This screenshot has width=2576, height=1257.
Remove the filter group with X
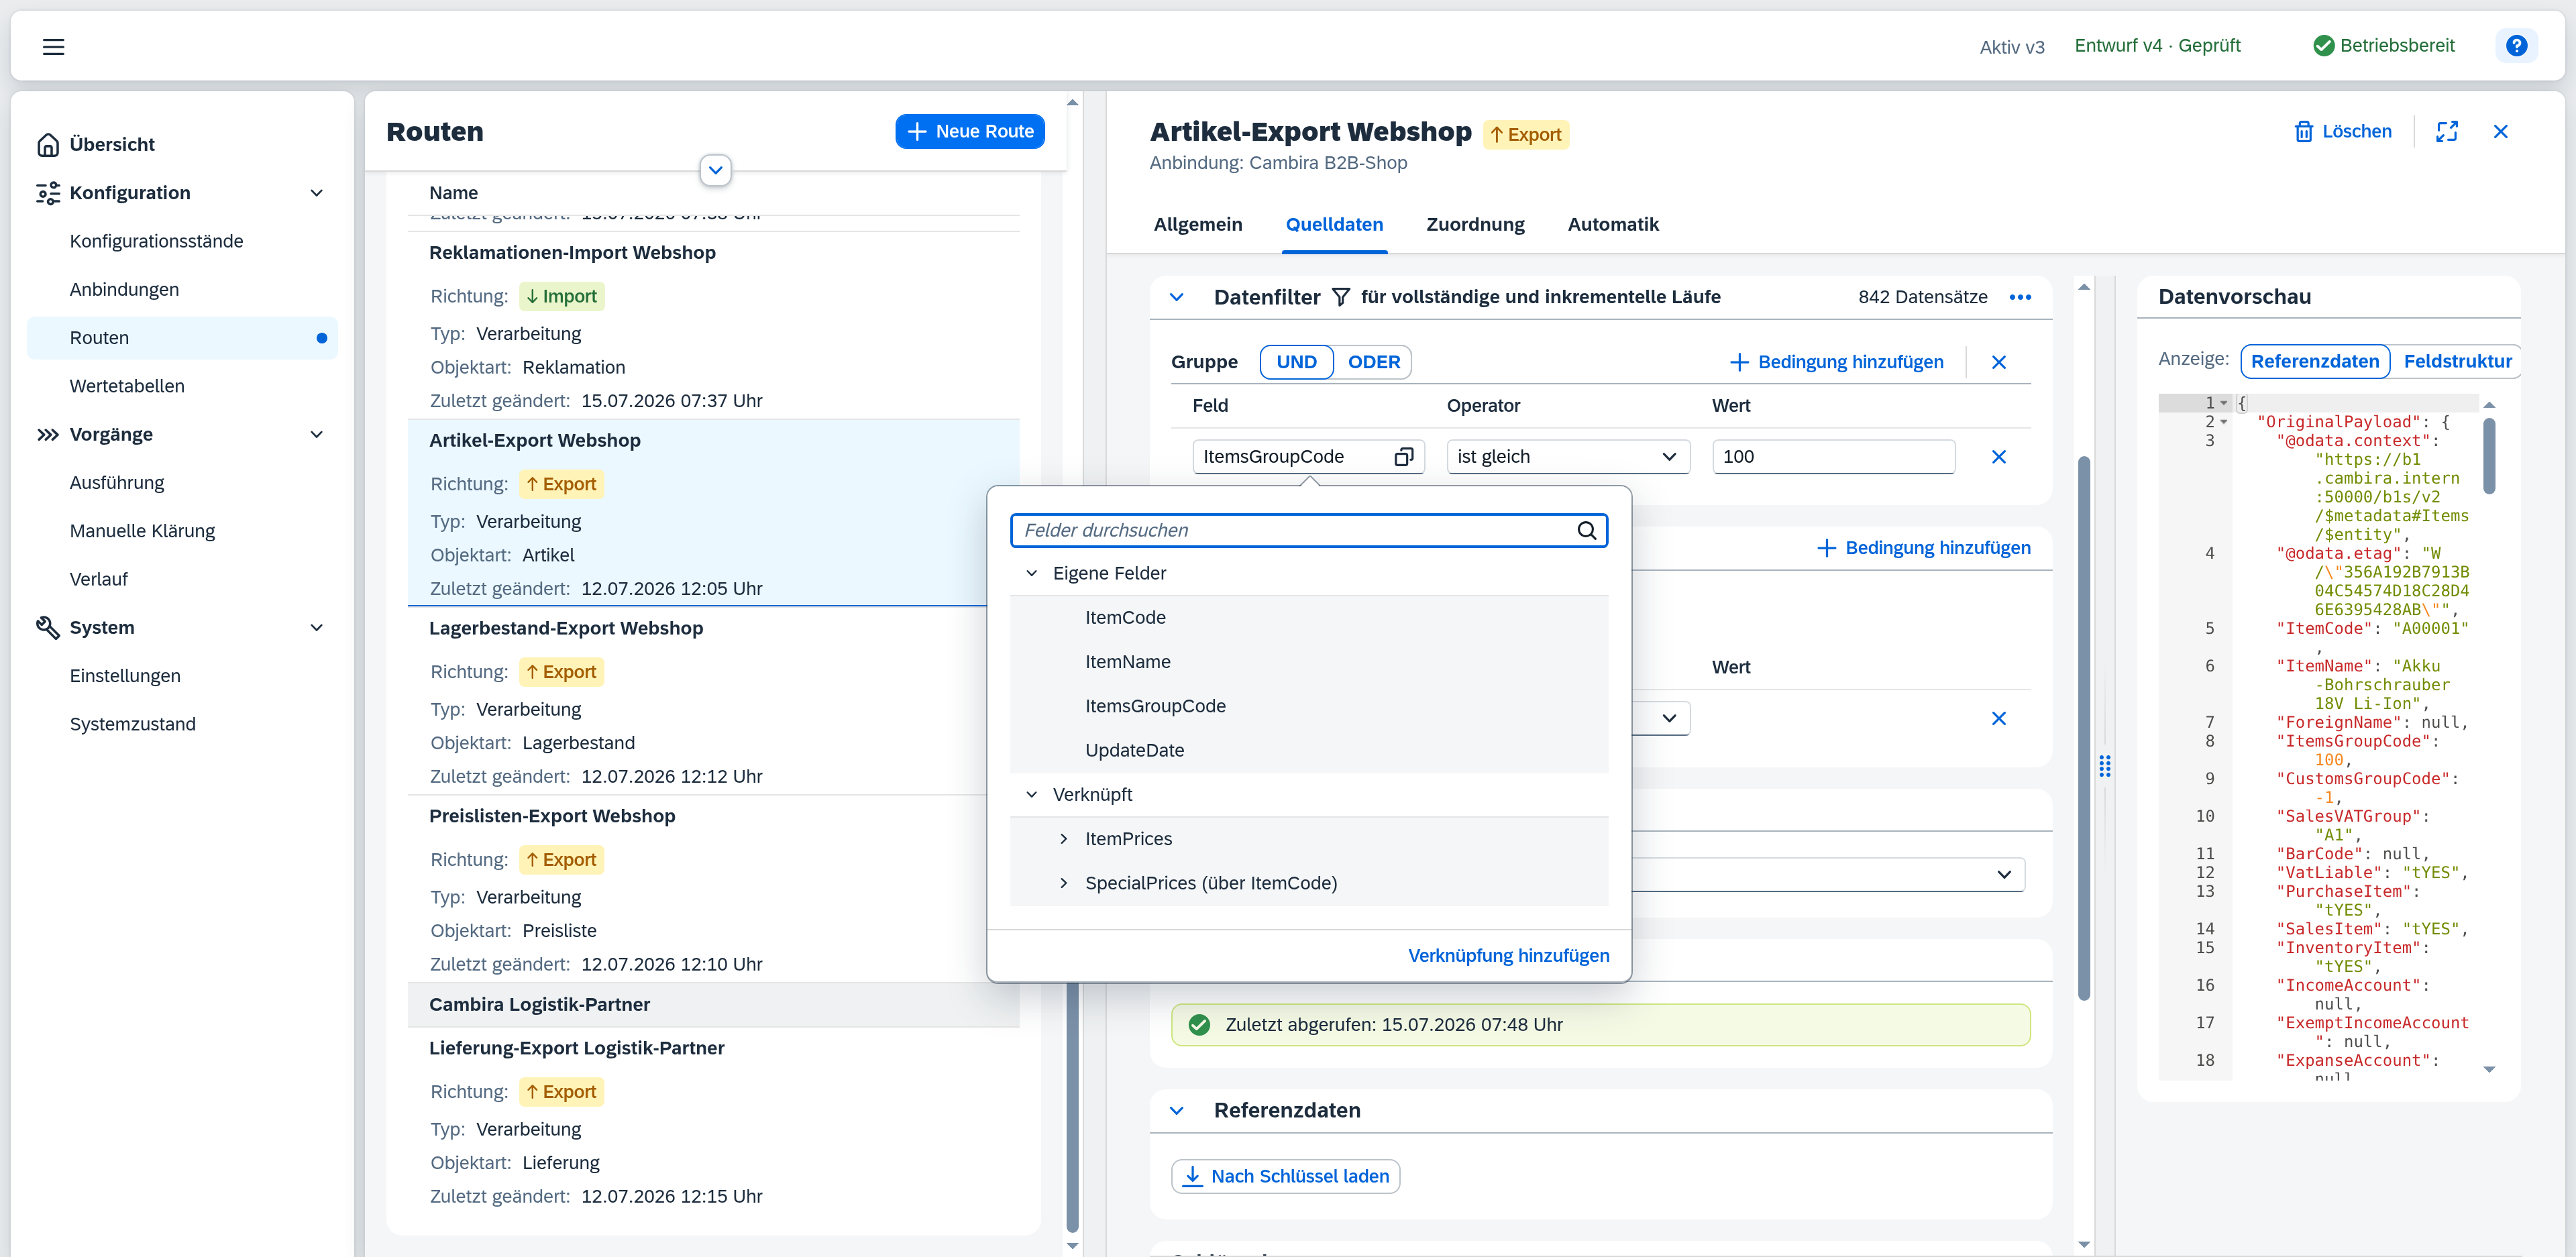[x=1998, y=362]
